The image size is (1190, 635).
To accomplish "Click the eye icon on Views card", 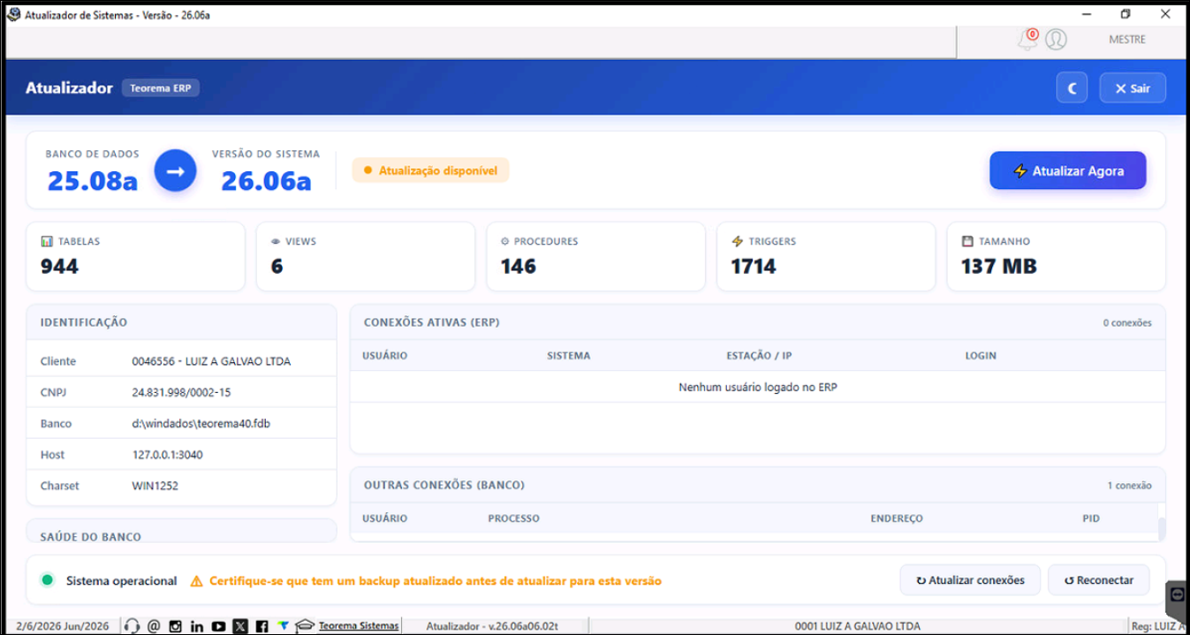I will [x=276, y=241].
